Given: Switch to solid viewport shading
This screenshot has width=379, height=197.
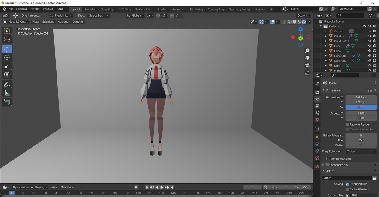Looking at the screenshot, I should click(294, 22).
